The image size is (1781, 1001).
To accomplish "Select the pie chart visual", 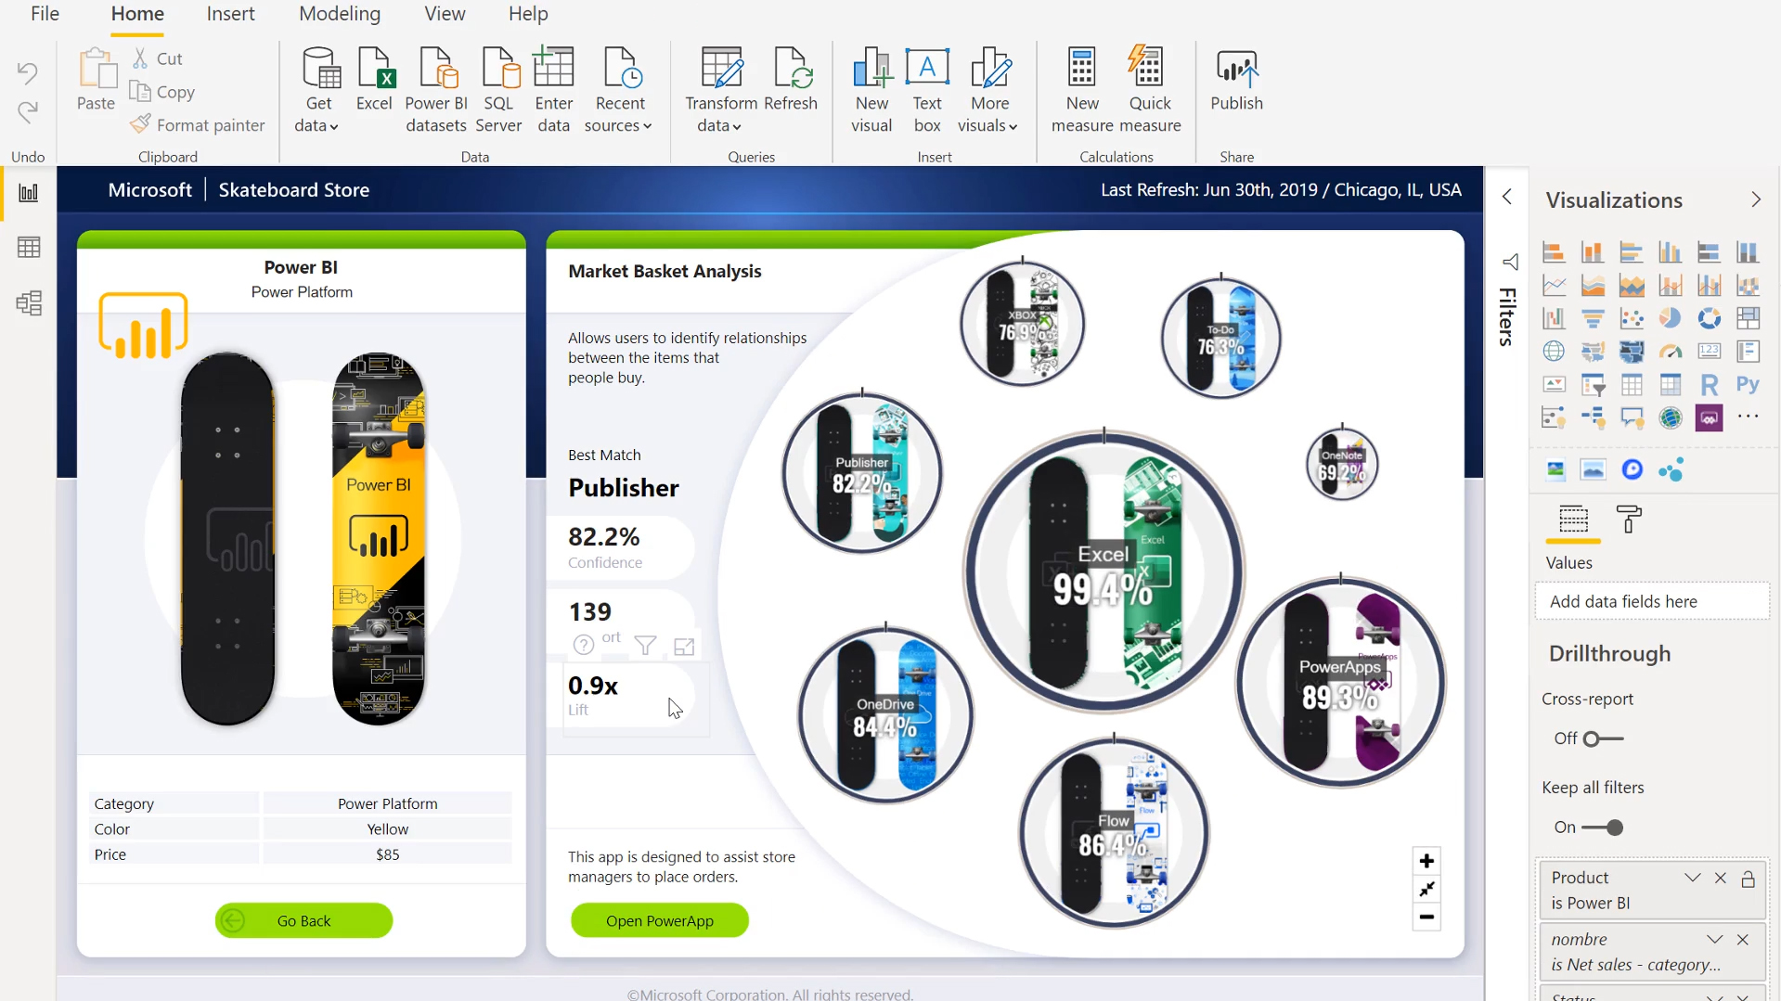I will [1671, 319].
